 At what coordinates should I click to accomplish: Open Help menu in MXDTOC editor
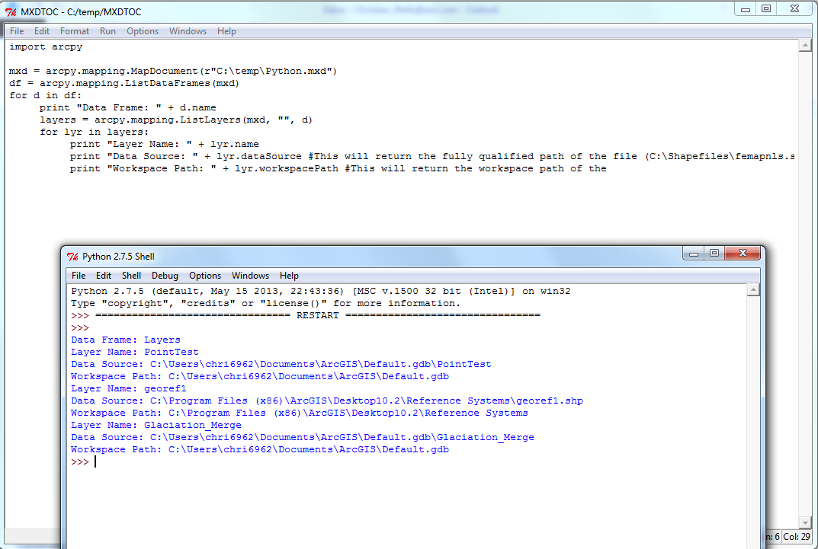pos(226,31)
